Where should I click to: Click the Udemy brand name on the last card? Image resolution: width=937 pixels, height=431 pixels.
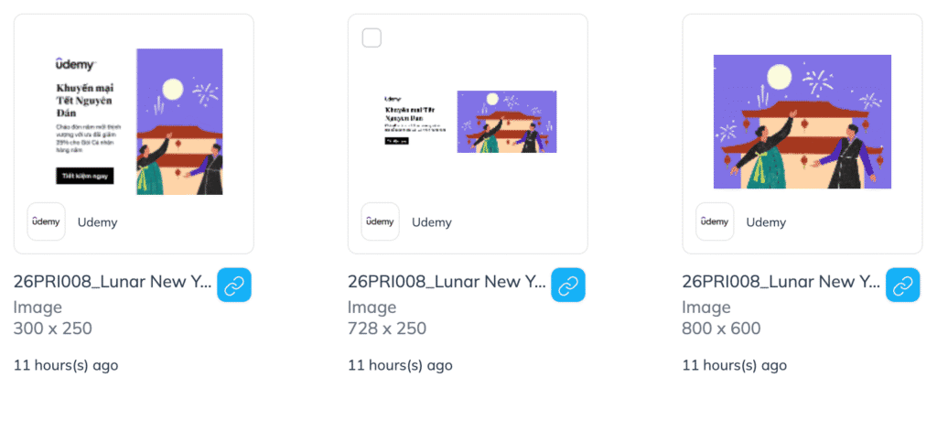(x=766, y=221)
